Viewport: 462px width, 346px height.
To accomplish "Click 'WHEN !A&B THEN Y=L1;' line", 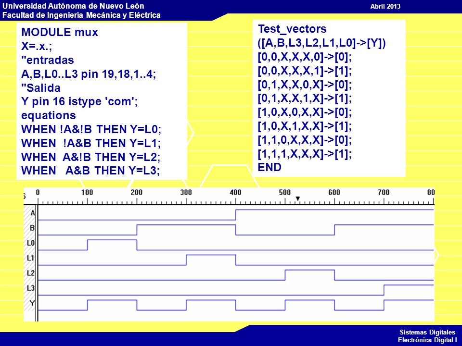I will click(x=91, y=143).
